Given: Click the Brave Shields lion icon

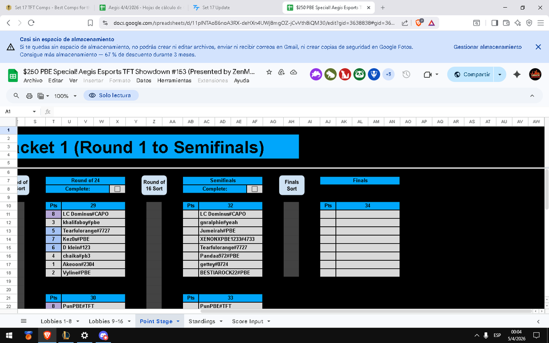Looking at the screenshot, I should point(419,22).
